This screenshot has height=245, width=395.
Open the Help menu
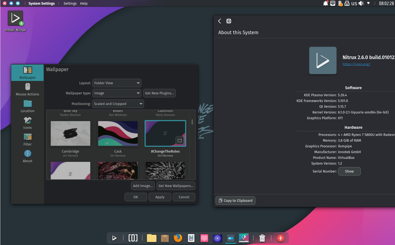[84, 3]
